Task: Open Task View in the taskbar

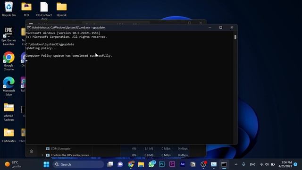Action: (110, 164)
